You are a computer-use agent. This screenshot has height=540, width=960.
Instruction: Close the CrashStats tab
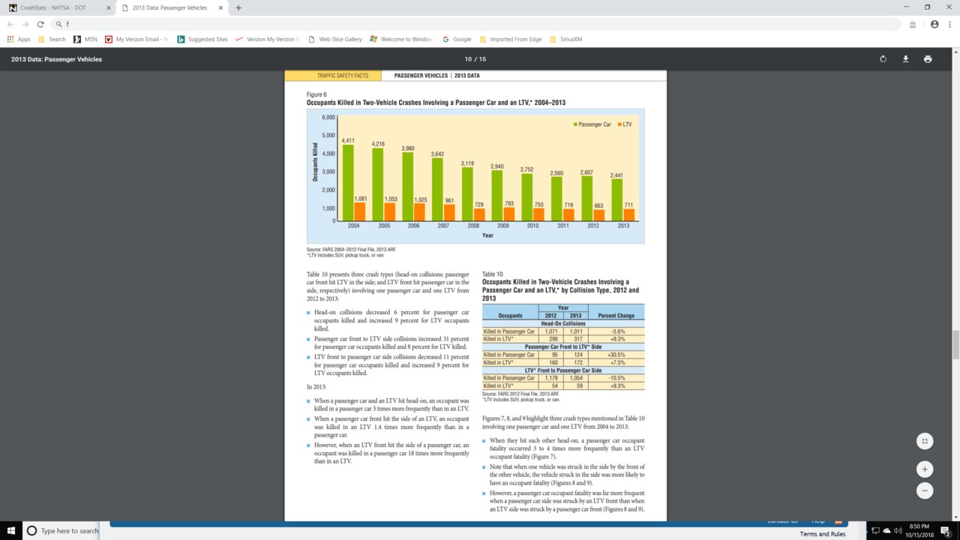pos(109,7)
